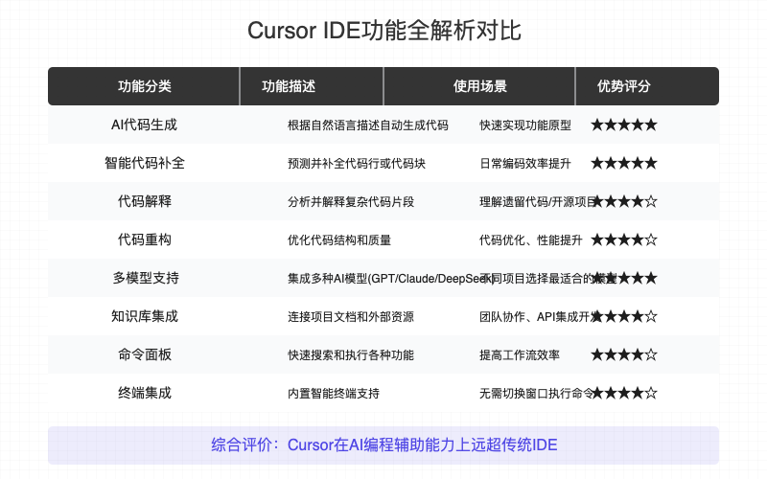Click the title 'Cursor IDE功能全解析对比'

[384, 31]
